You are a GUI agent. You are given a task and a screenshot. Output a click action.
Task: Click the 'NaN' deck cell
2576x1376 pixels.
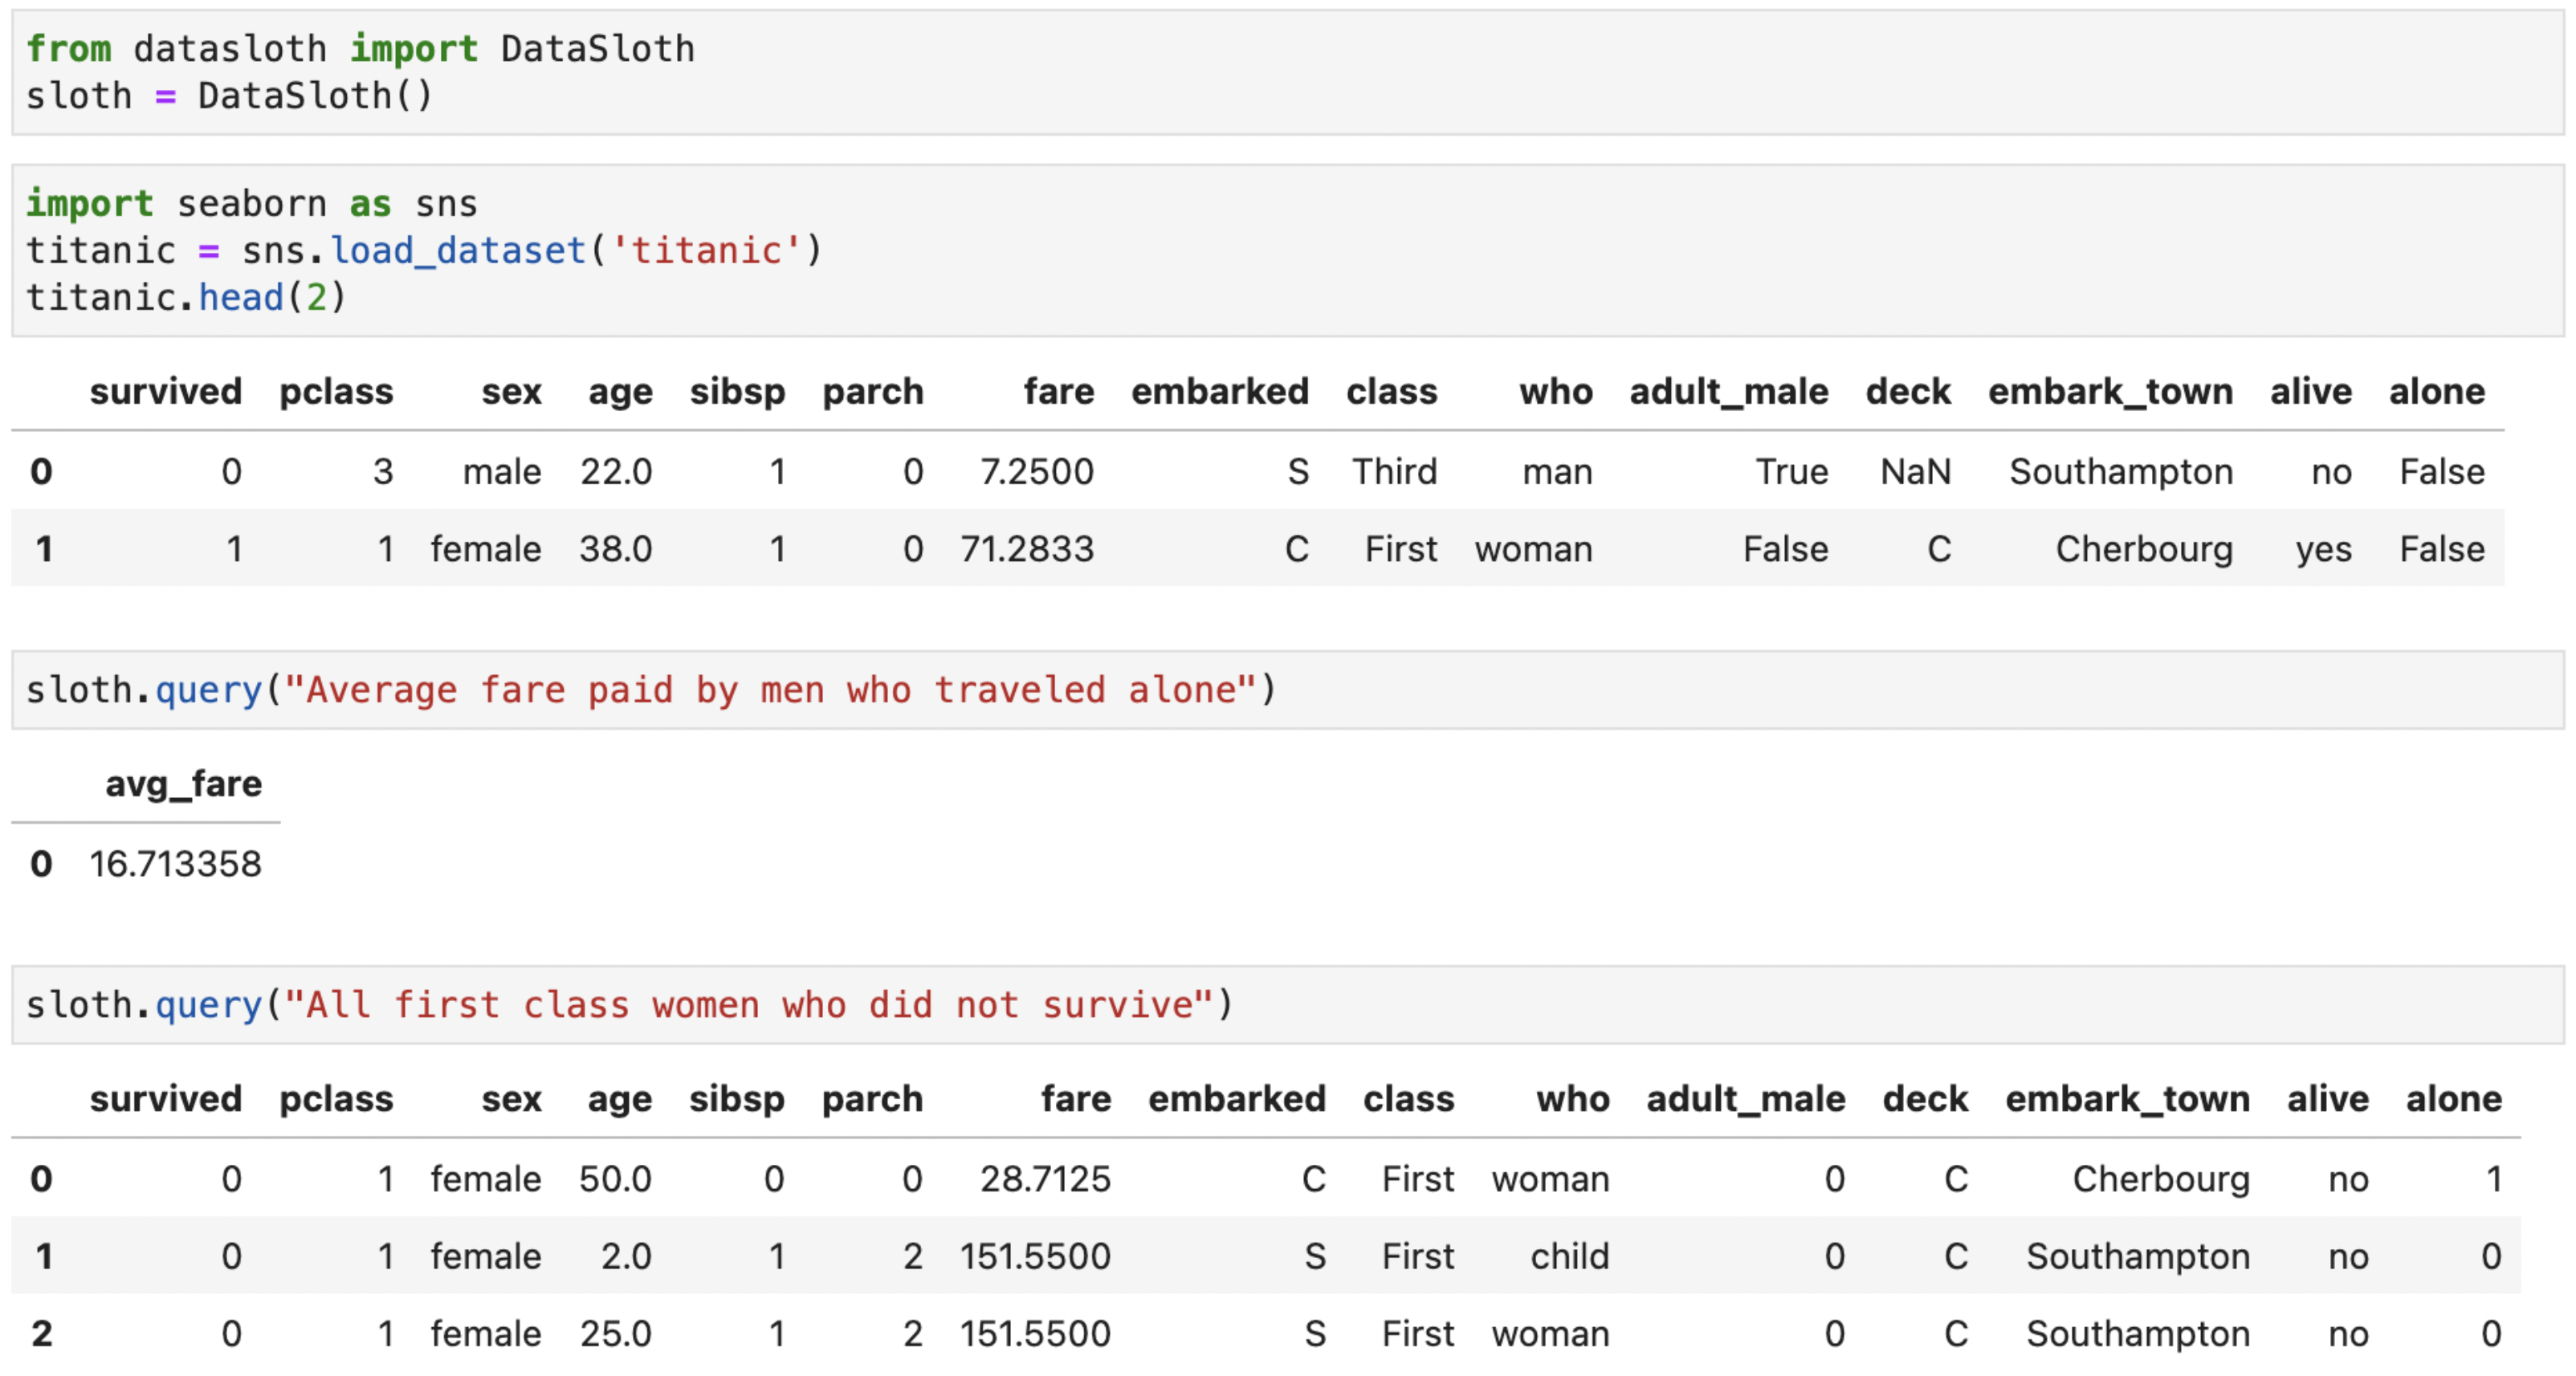coord(1915,471)
